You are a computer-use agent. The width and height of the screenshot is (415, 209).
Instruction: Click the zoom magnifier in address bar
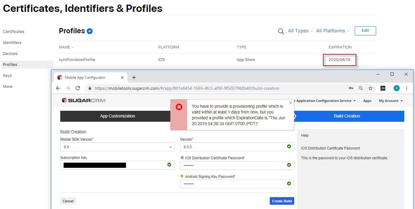(361, 88)
